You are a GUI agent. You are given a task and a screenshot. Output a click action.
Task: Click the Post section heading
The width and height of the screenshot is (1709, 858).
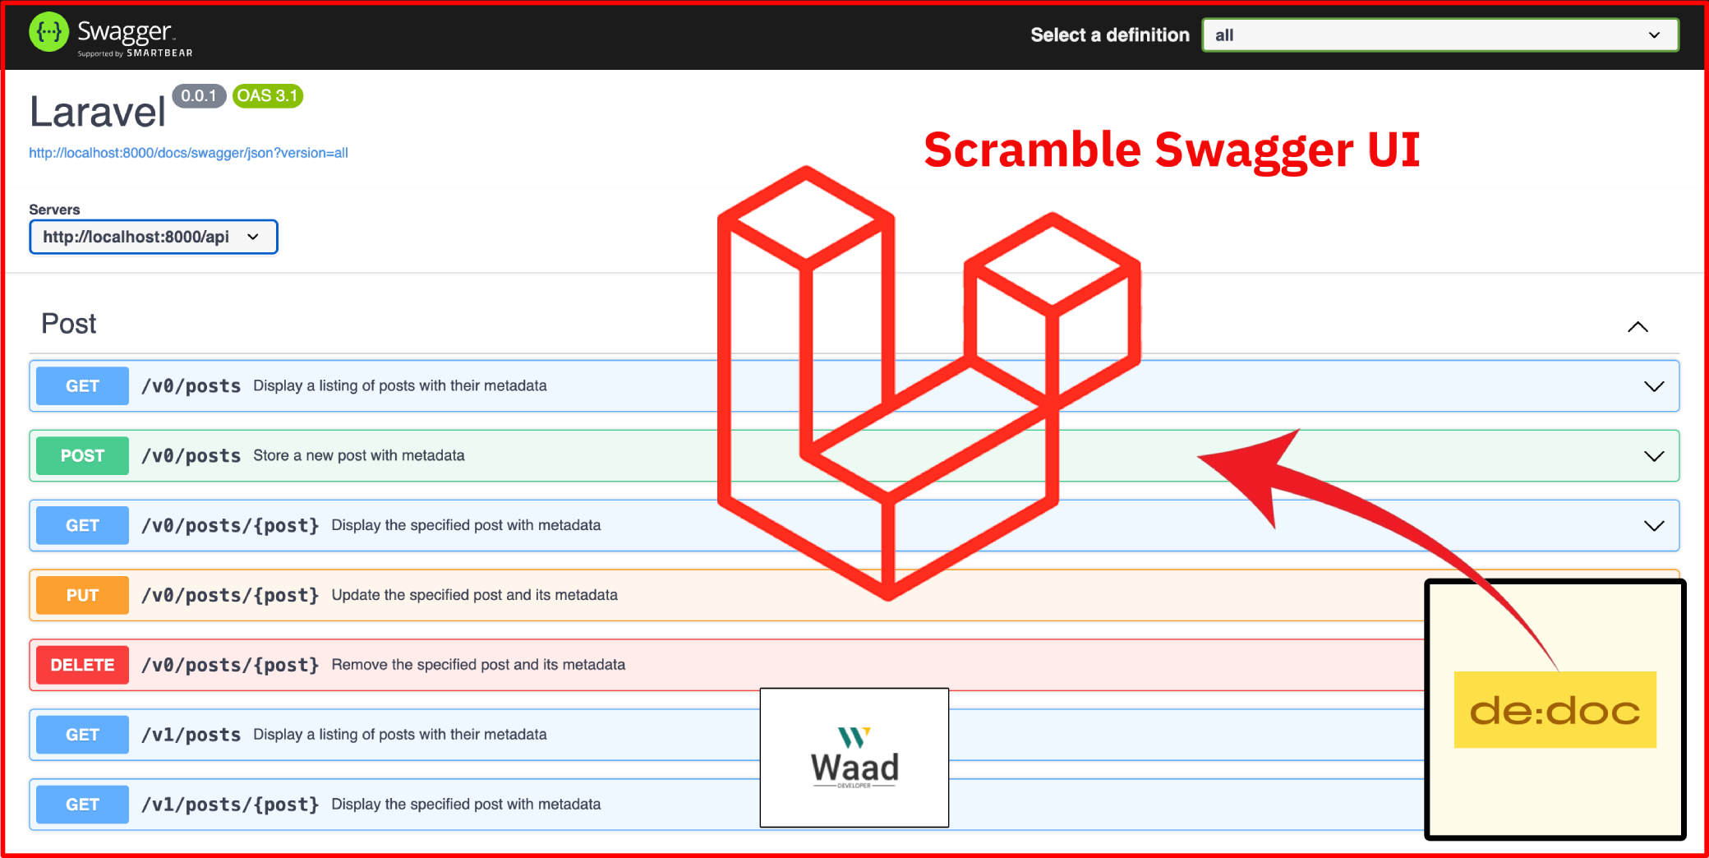69,324
